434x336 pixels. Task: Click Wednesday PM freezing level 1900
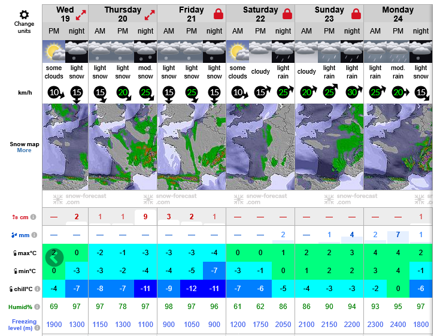point(54,325)
